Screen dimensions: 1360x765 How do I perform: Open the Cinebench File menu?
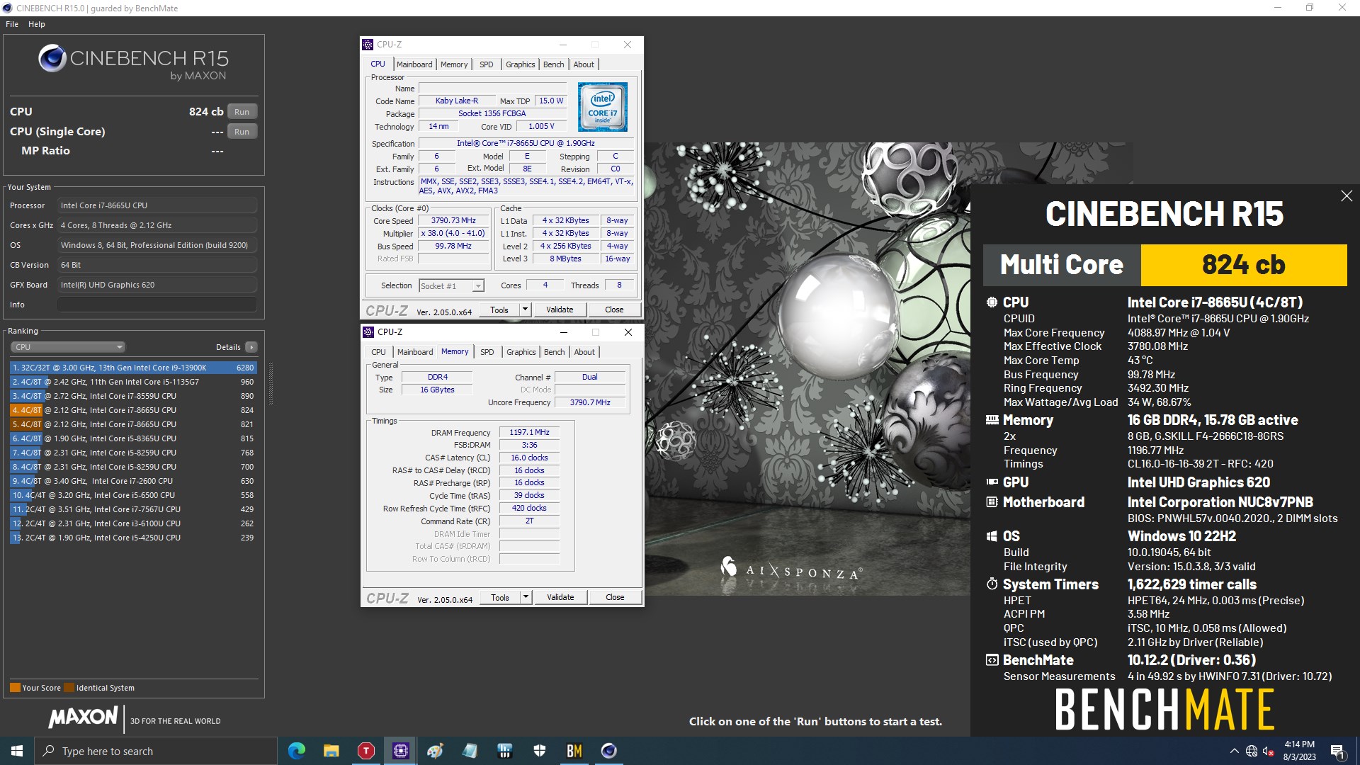[x=12, y=24]
